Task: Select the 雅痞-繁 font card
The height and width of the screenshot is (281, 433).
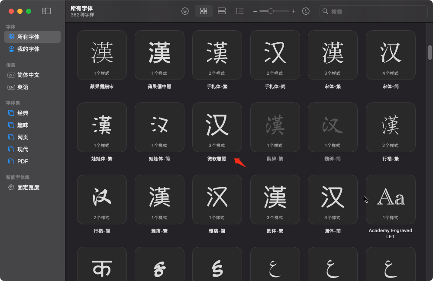Action: pyautogui.click(x=159, y=200)
